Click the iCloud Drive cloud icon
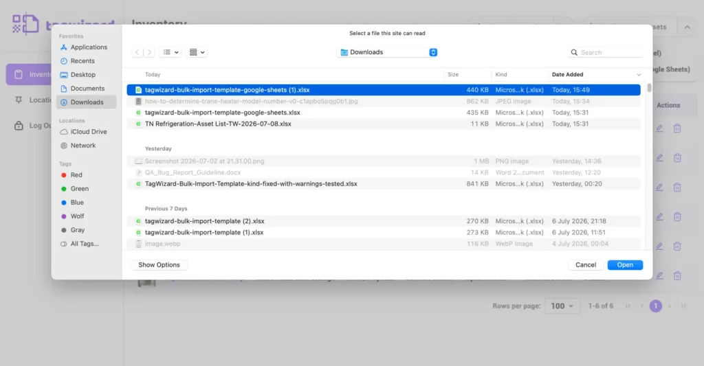This screenshot has width=704, height=366. 64,132
